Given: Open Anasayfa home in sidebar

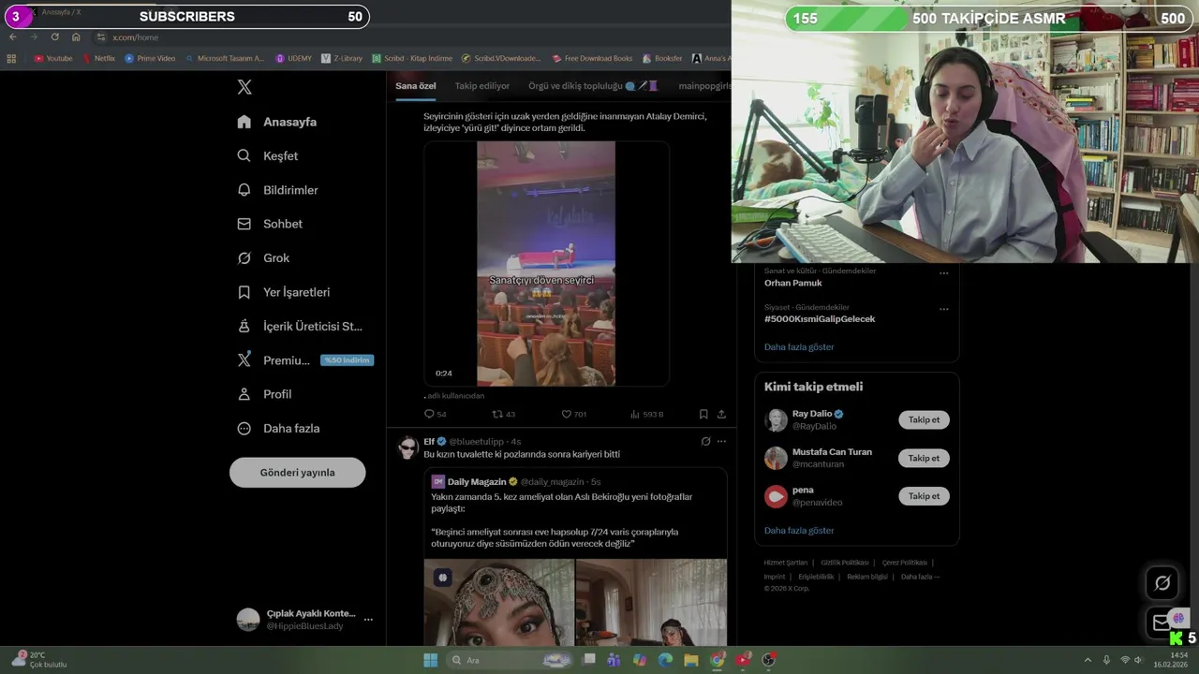Looking at the screenshot, I should point(277,122).
